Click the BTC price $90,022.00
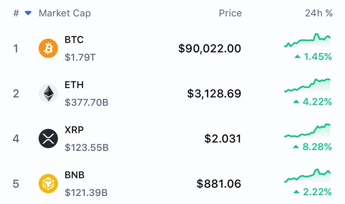This screenshot has width=345, height=204. click(x=209, y=48)
